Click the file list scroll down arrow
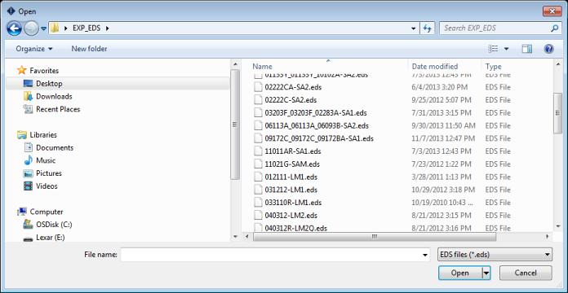The height and width of the screenshot is (293, 568). [558, 226]
